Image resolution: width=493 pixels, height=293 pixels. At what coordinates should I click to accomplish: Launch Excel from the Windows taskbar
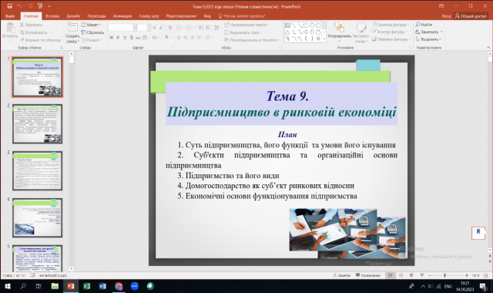(87, 286)
